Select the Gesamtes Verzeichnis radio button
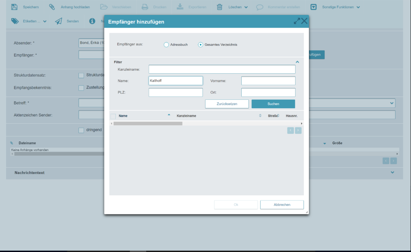411x252 pixels. pyautogui.click(x=201, y=44)
